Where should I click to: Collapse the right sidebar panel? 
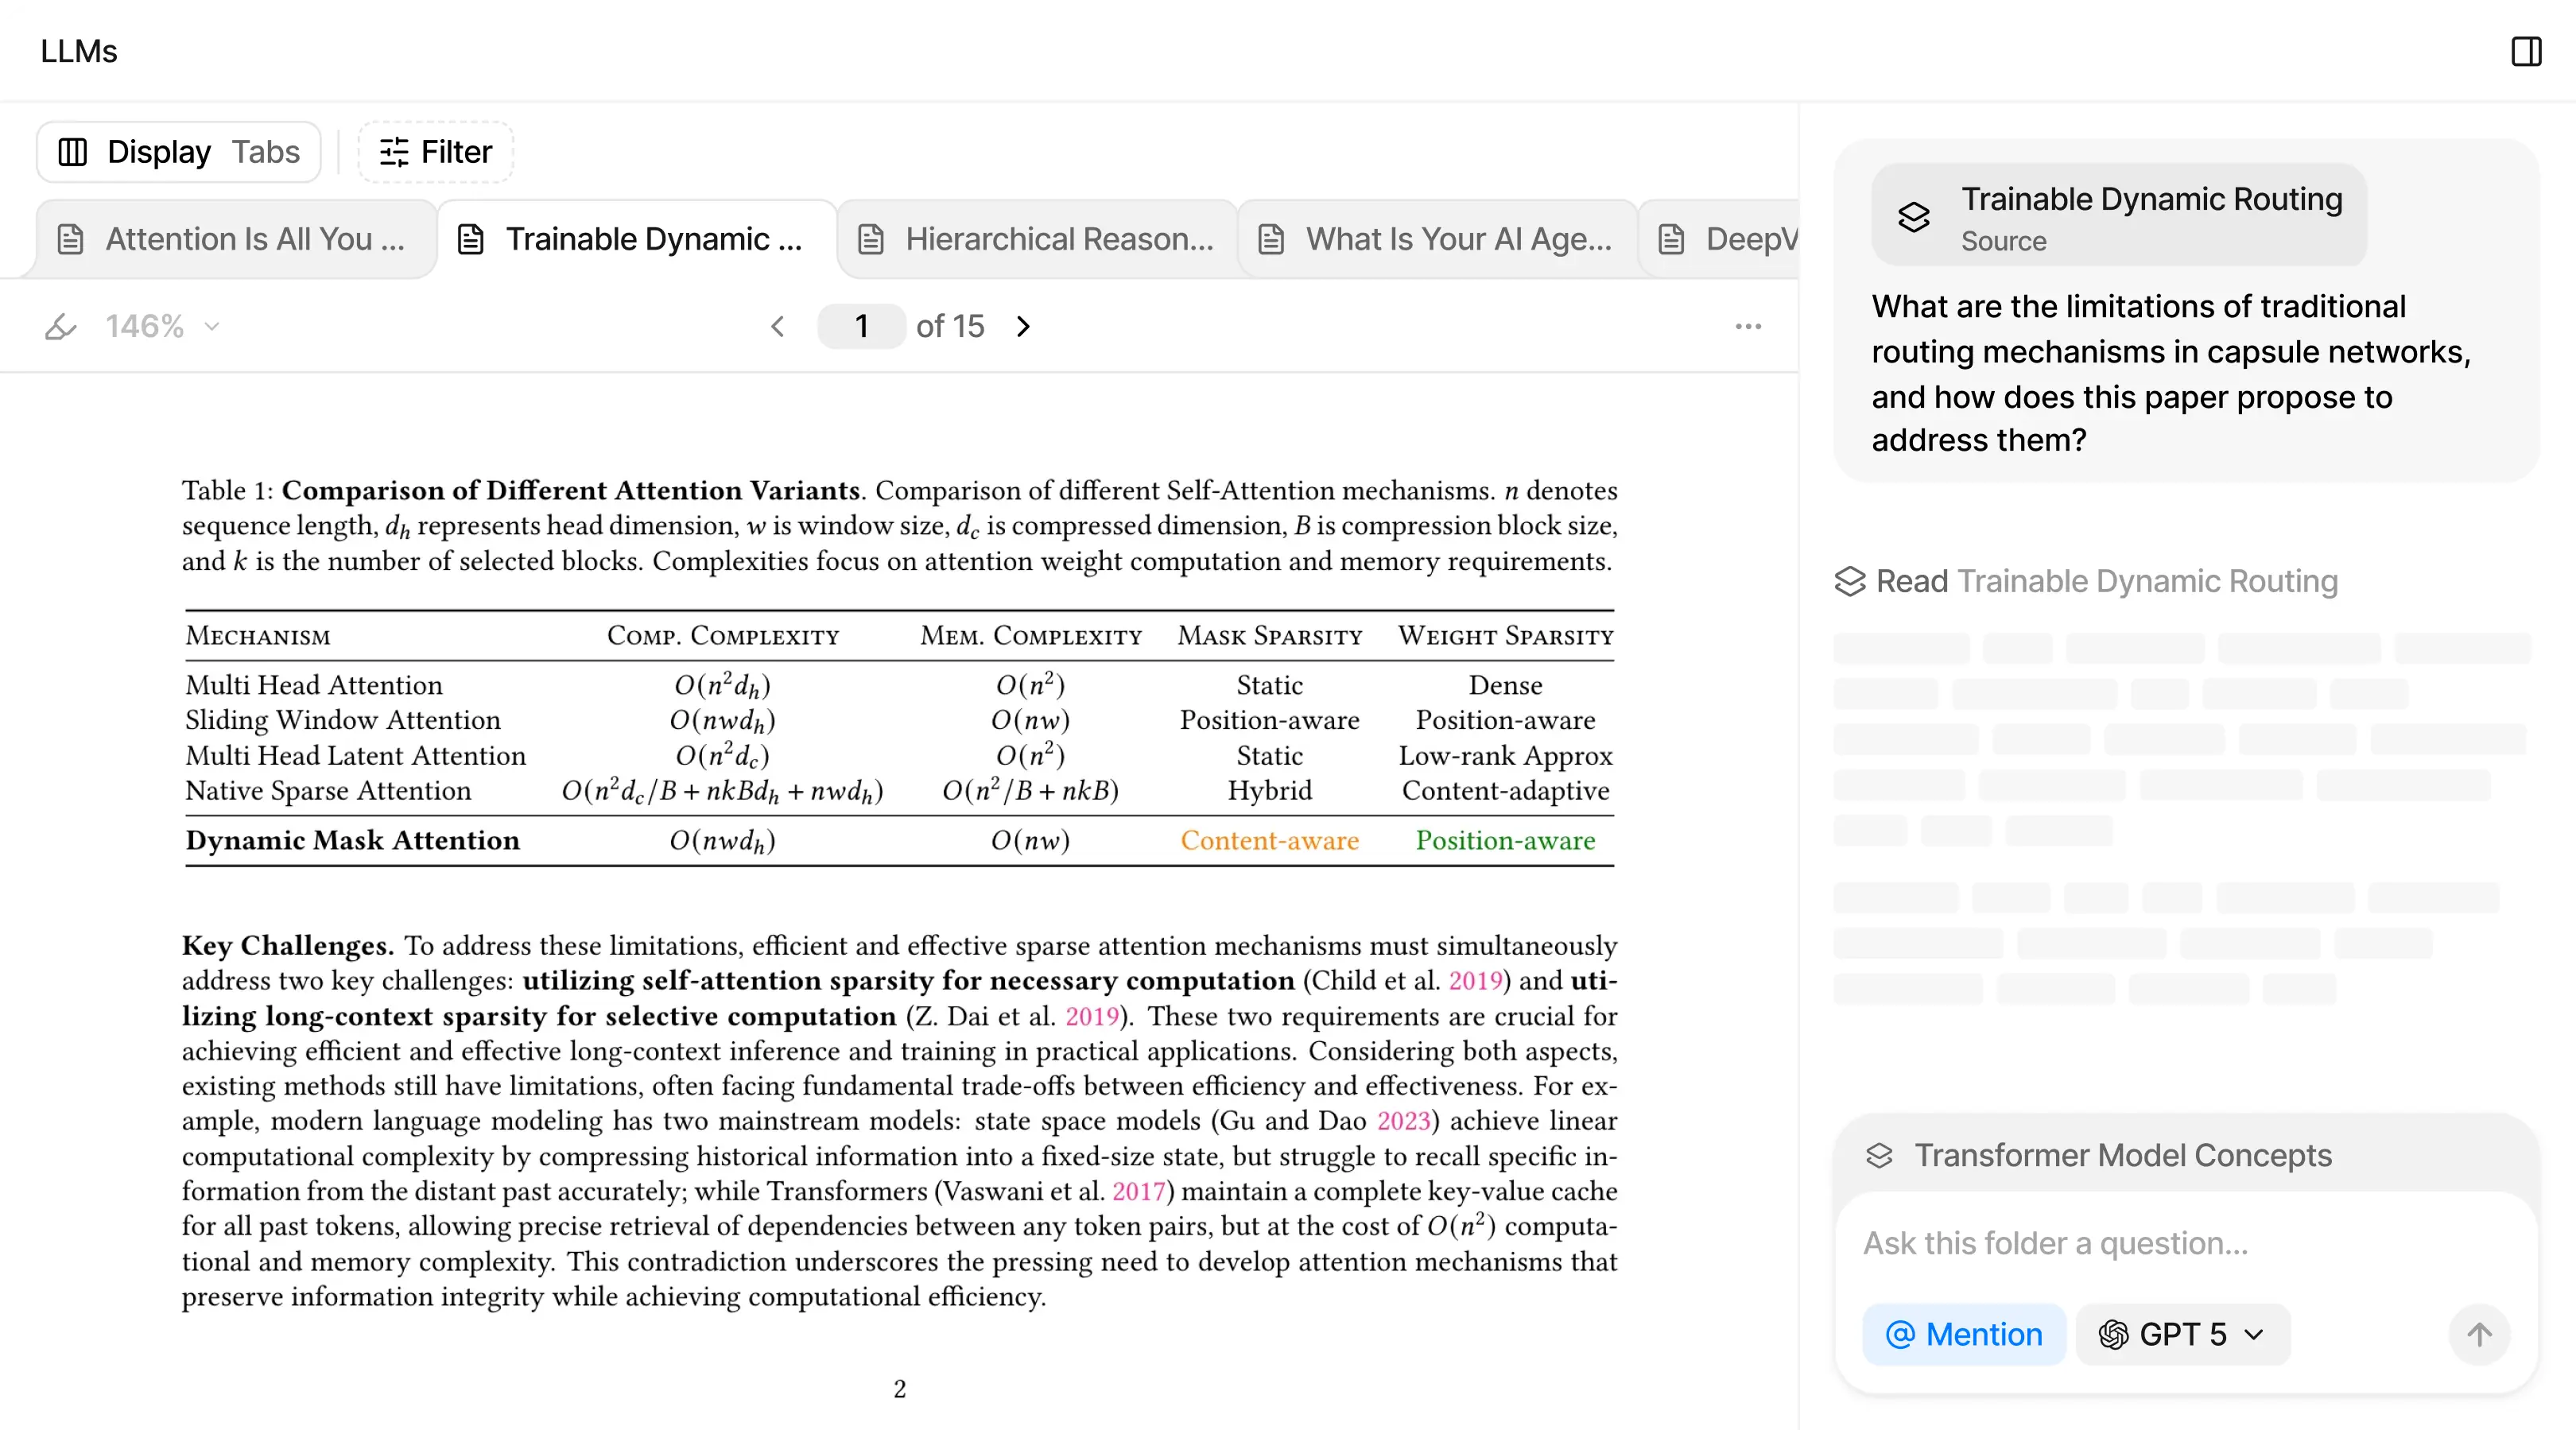2526,51
